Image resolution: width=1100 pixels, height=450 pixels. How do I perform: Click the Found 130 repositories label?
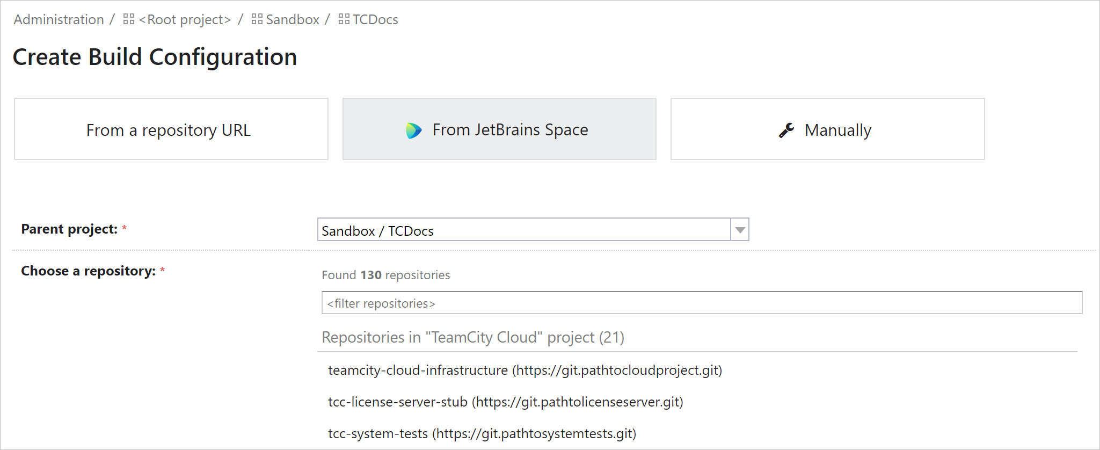[x=385, y=275]
